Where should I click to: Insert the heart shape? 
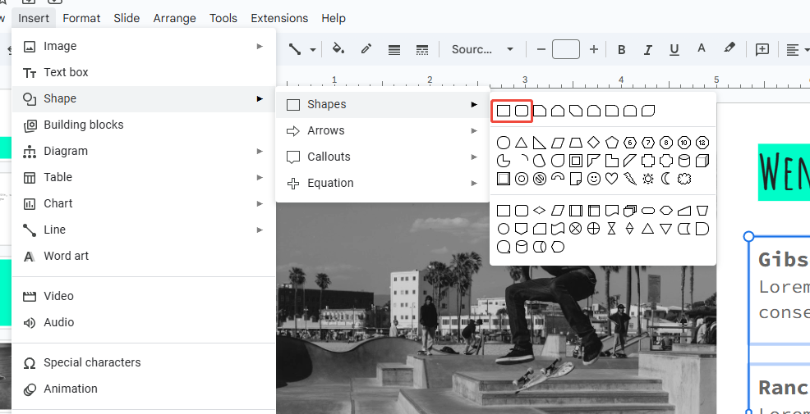[x=612, y=179]
